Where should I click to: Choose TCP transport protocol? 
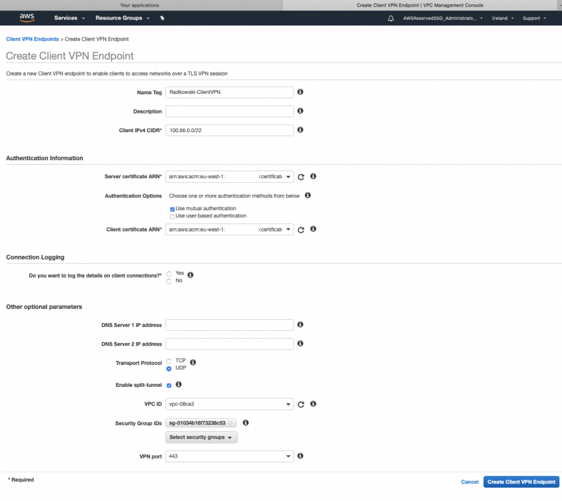click(x=169, y=361)
